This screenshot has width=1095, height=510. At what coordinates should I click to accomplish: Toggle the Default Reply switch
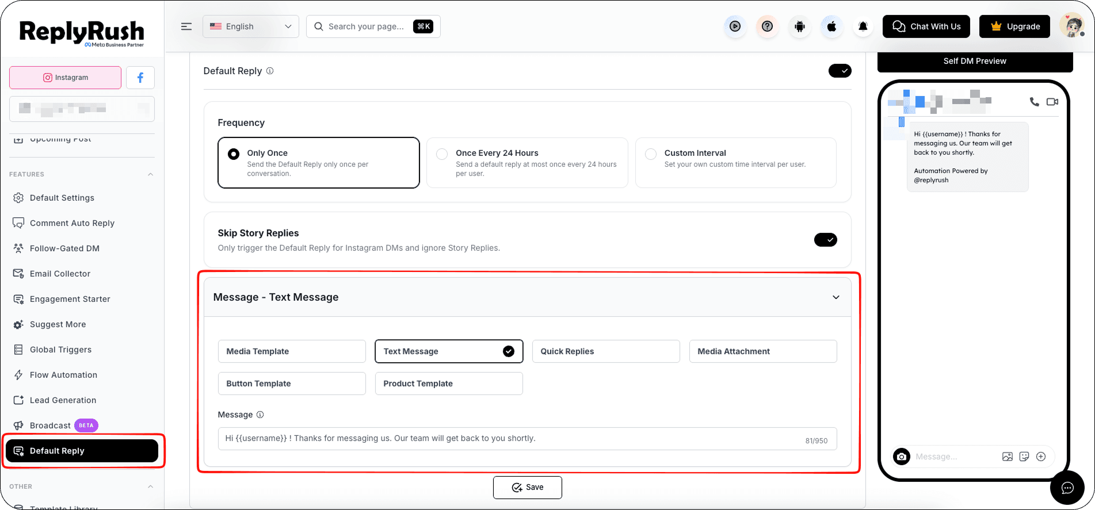[x=840, y=71]
